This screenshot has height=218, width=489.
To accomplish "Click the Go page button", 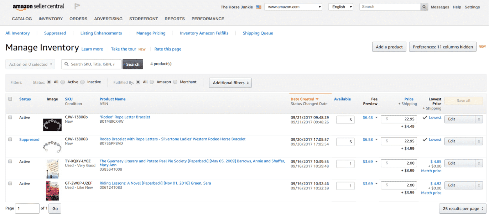I will pyautogui.click(x=55, y=209).
